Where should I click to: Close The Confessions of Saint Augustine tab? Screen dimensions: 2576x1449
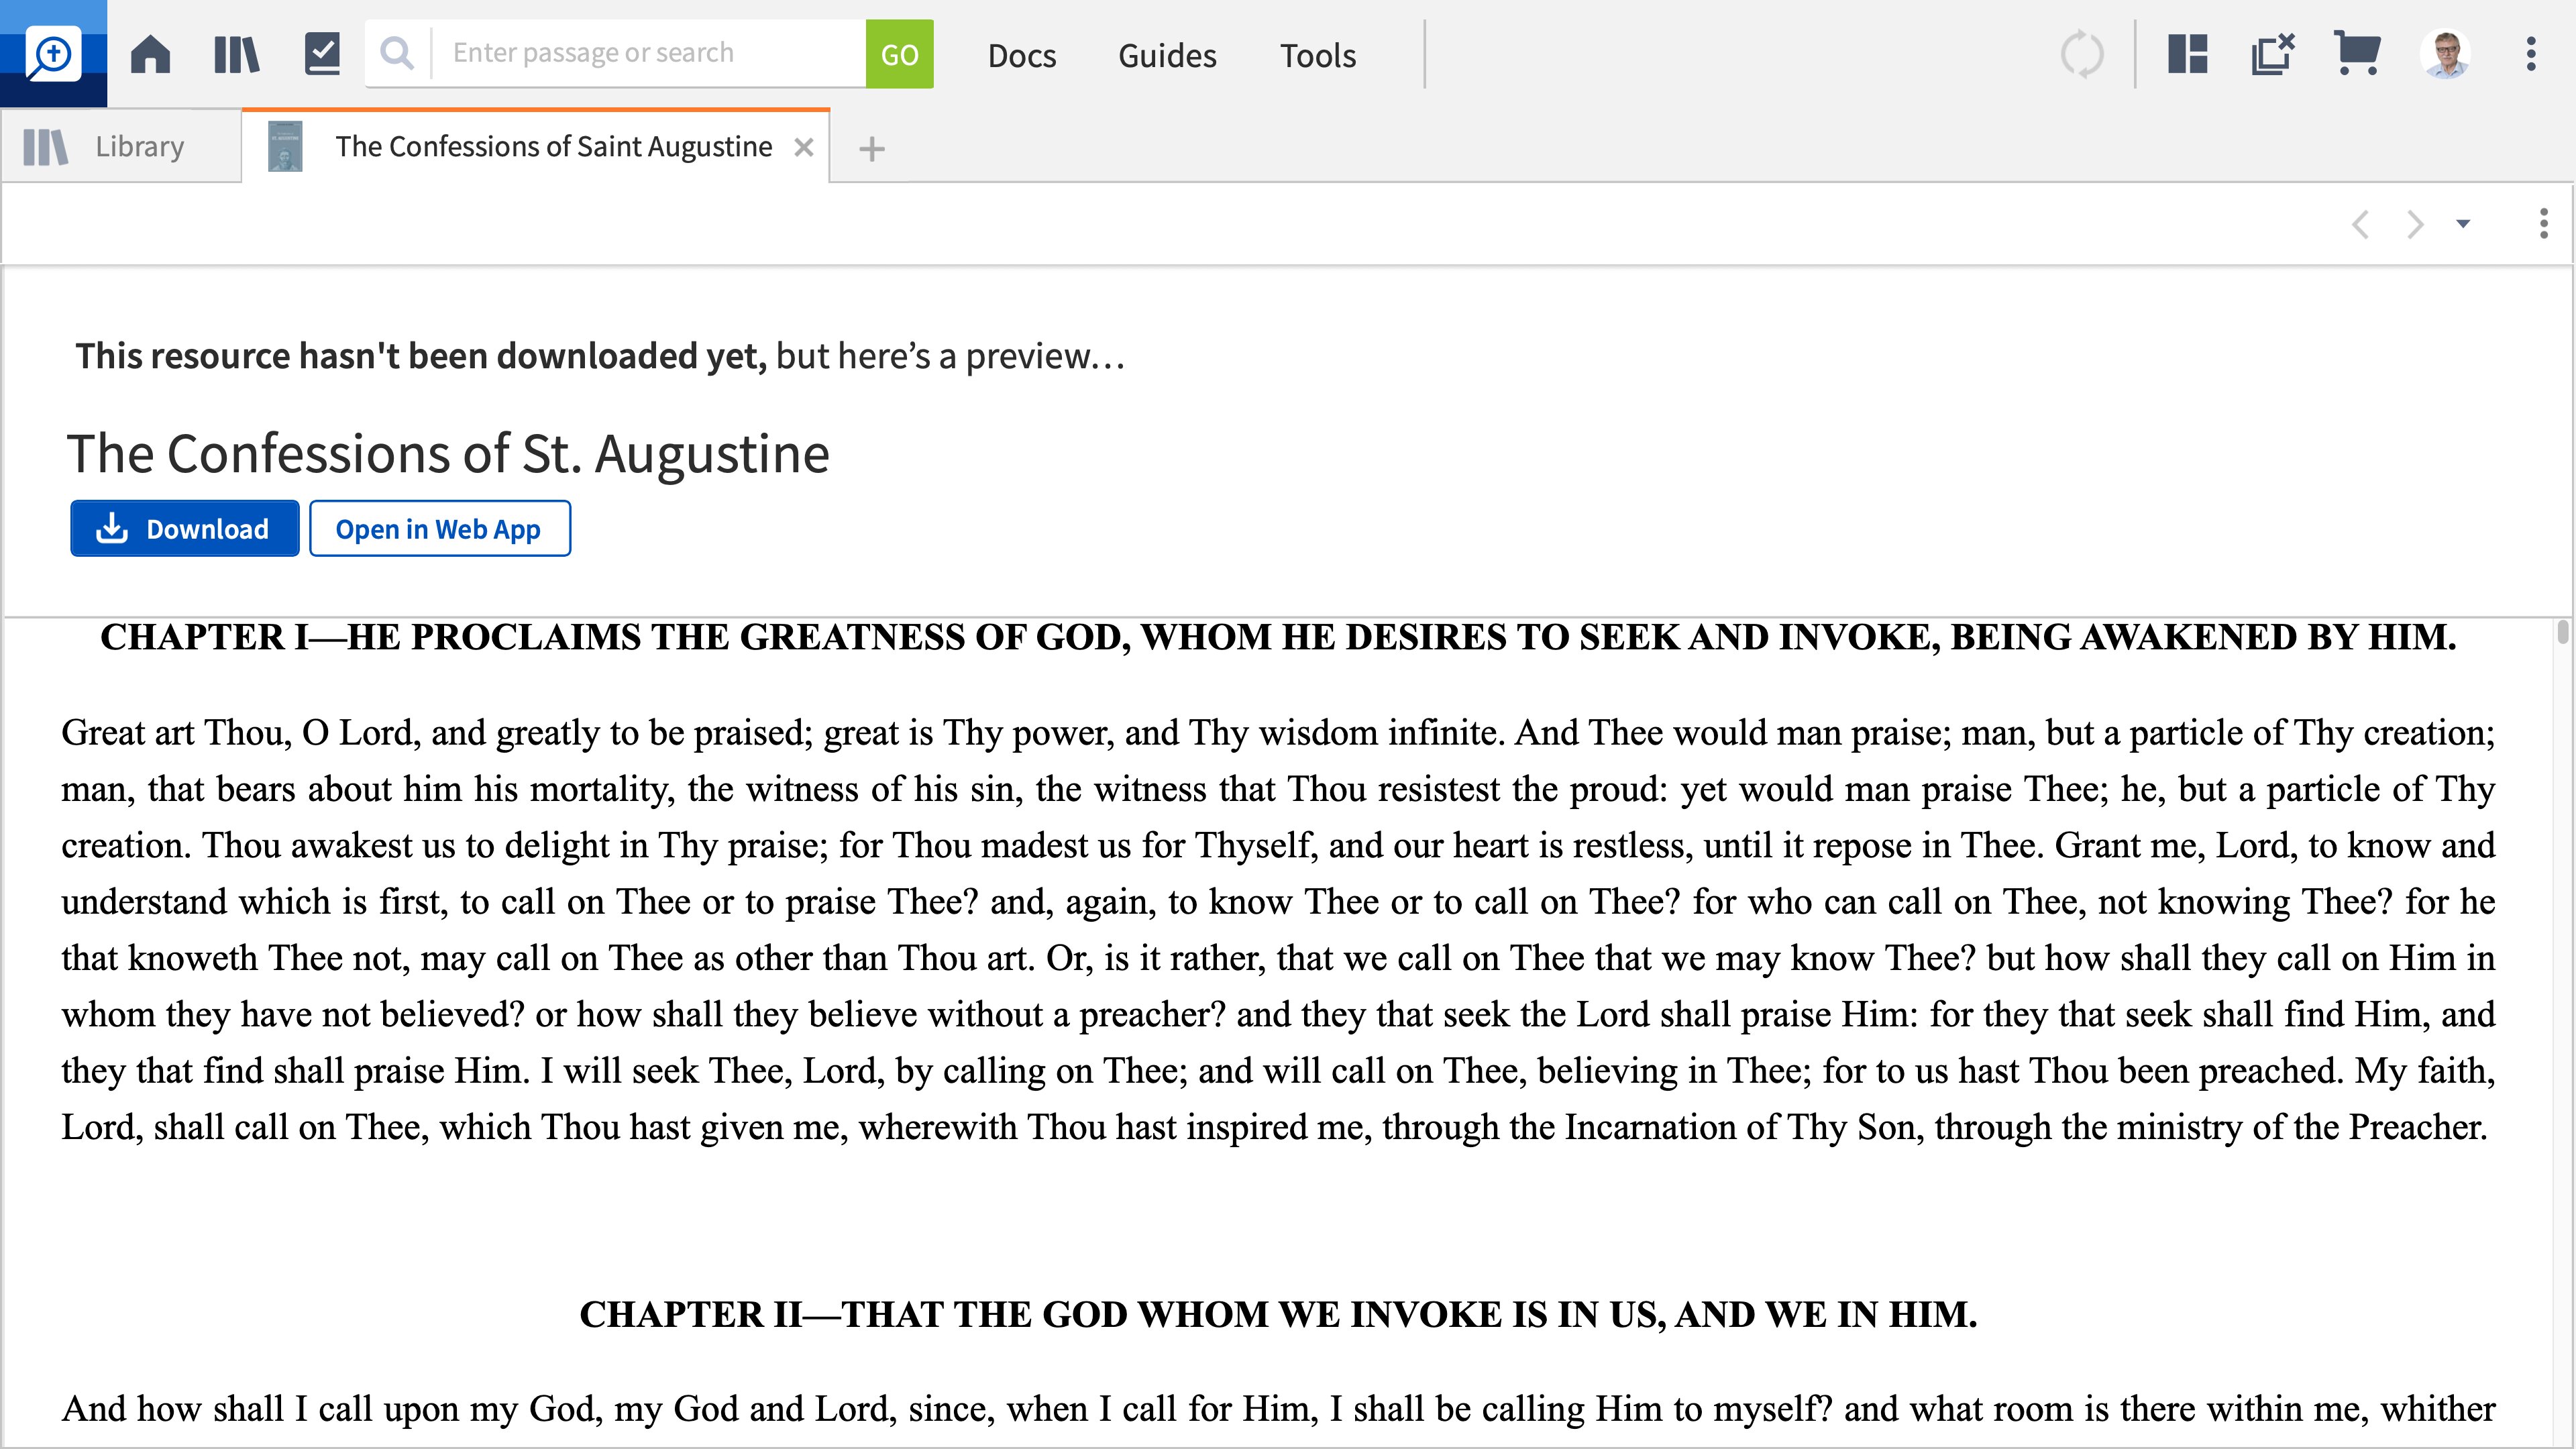(803, 148)
